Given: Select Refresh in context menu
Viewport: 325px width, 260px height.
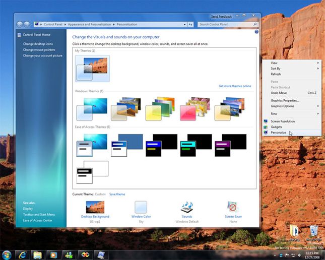Looking at the screenshot, I should [x=292, y=74].
